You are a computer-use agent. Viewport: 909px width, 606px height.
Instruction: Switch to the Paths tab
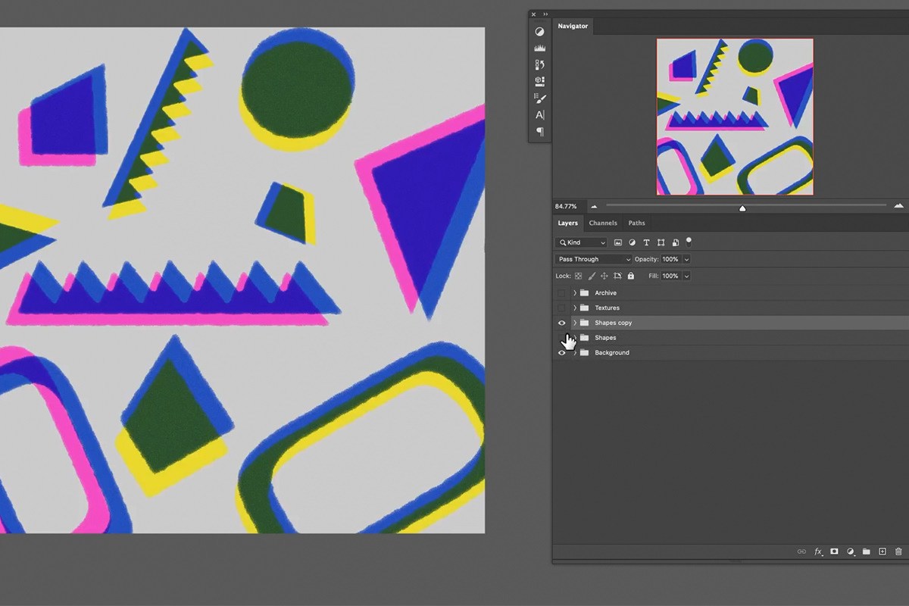click(x=637, y=223)
